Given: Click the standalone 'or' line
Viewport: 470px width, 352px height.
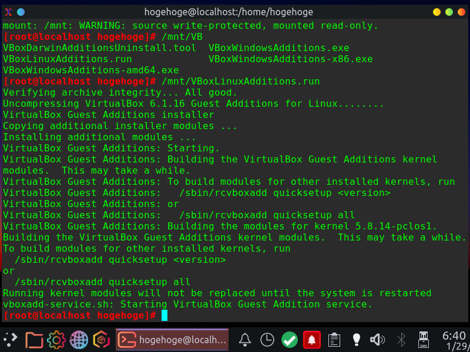Looking at the screenshot, I should pyautogui.click(x=9, y=271).
